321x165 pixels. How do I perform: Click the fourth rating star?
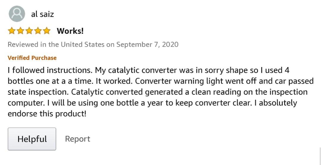point(38,31)
